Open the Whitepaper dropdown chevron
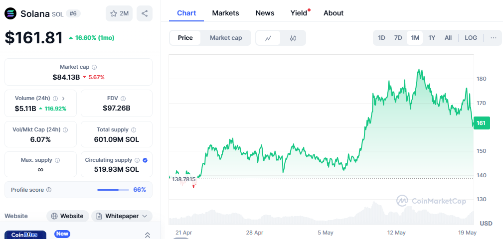This screenshot has width=503, height=239. tap(145, 216)
